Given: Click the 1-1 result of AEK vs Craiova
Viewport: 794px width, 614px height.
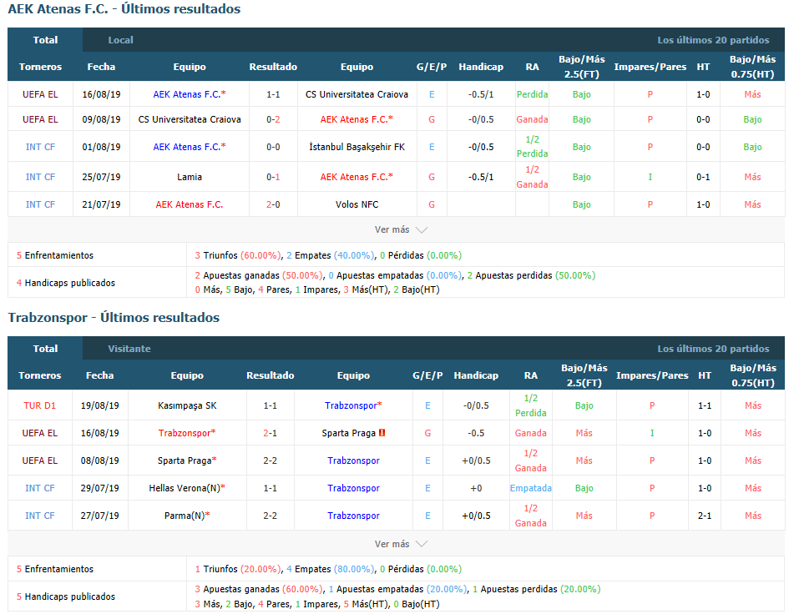Looking at the screenshot, I should tap(273, 94).
